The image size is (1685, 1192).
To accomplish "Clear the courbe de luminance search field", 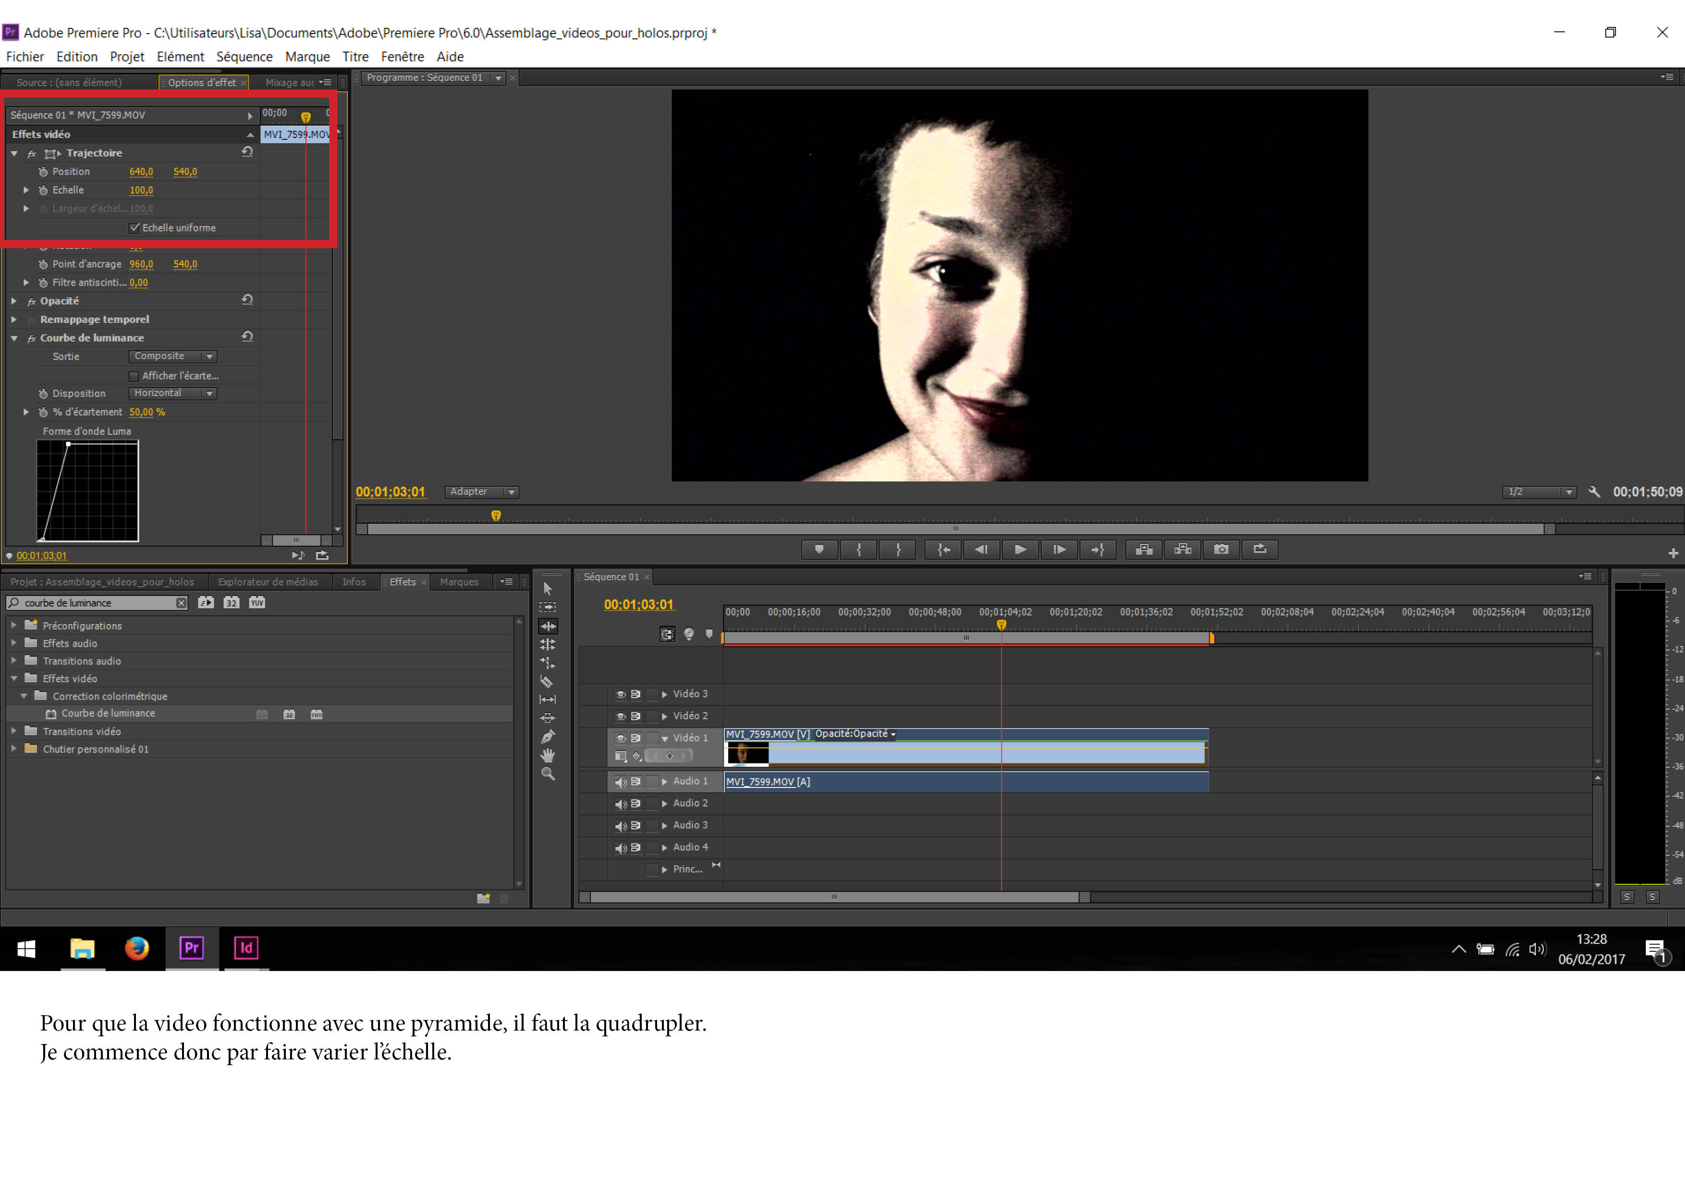I will 181,602.
